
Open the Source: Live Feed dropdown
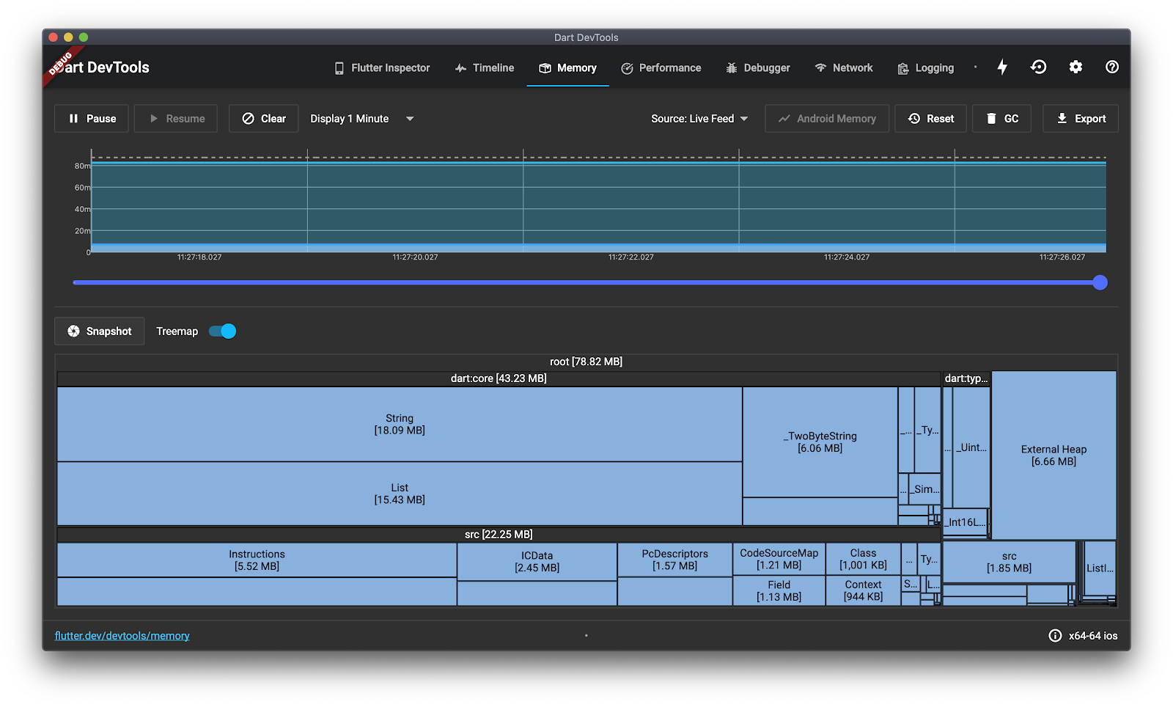[x=699, y=119]
